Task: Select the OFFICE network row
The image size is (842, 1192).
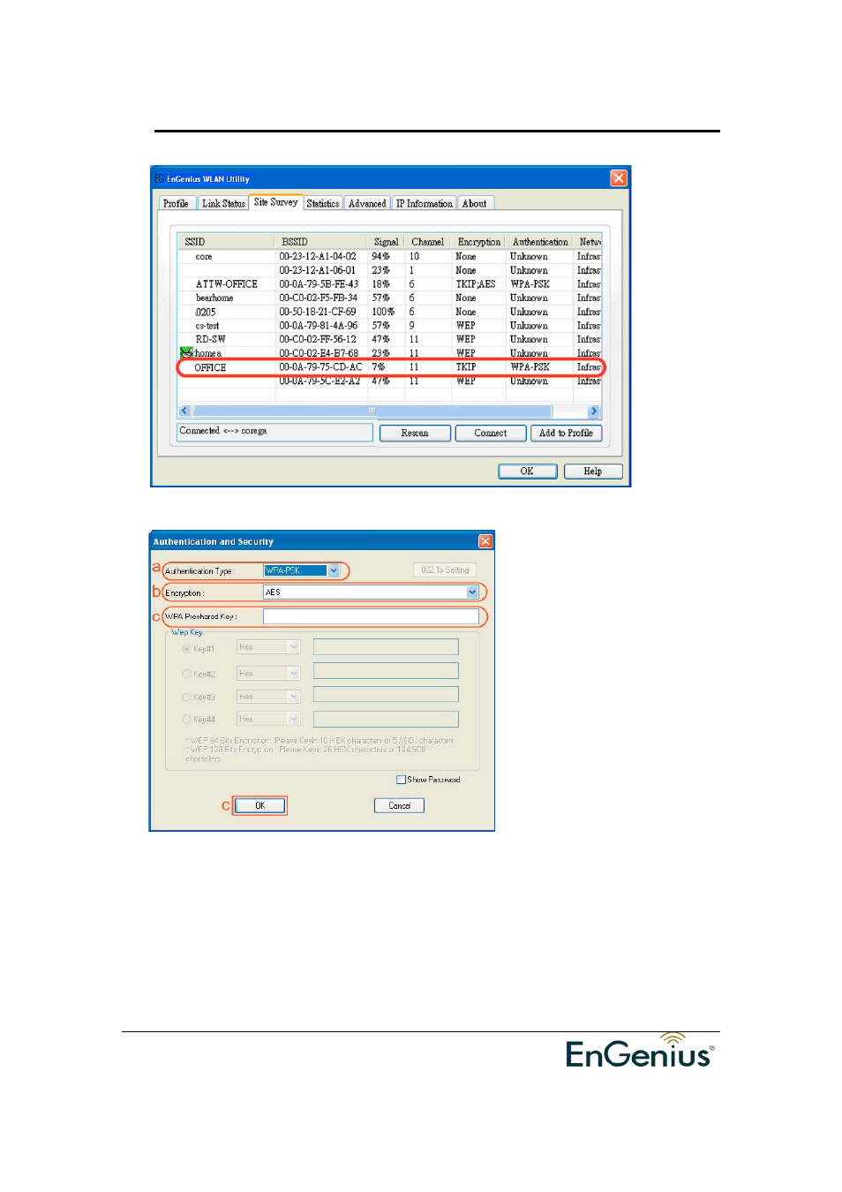Action: click(391, 367)
